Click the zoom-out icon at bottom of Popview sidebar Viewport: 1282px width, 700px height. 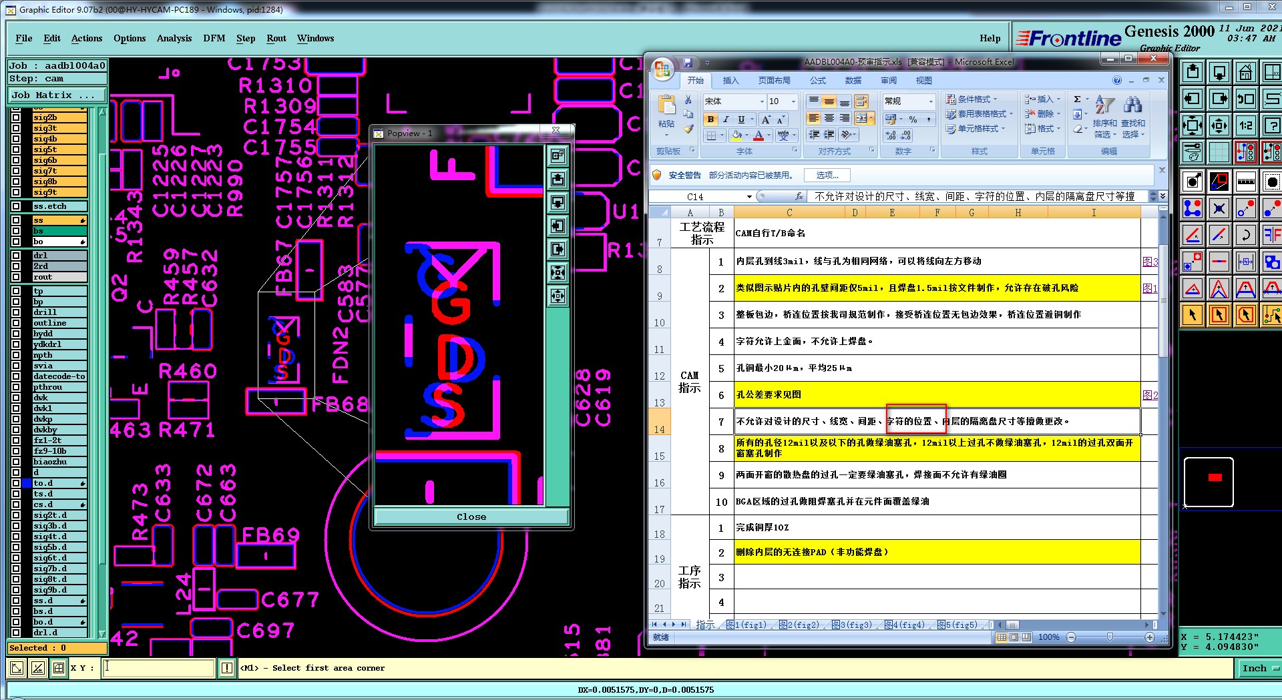(x=558, y=296)
